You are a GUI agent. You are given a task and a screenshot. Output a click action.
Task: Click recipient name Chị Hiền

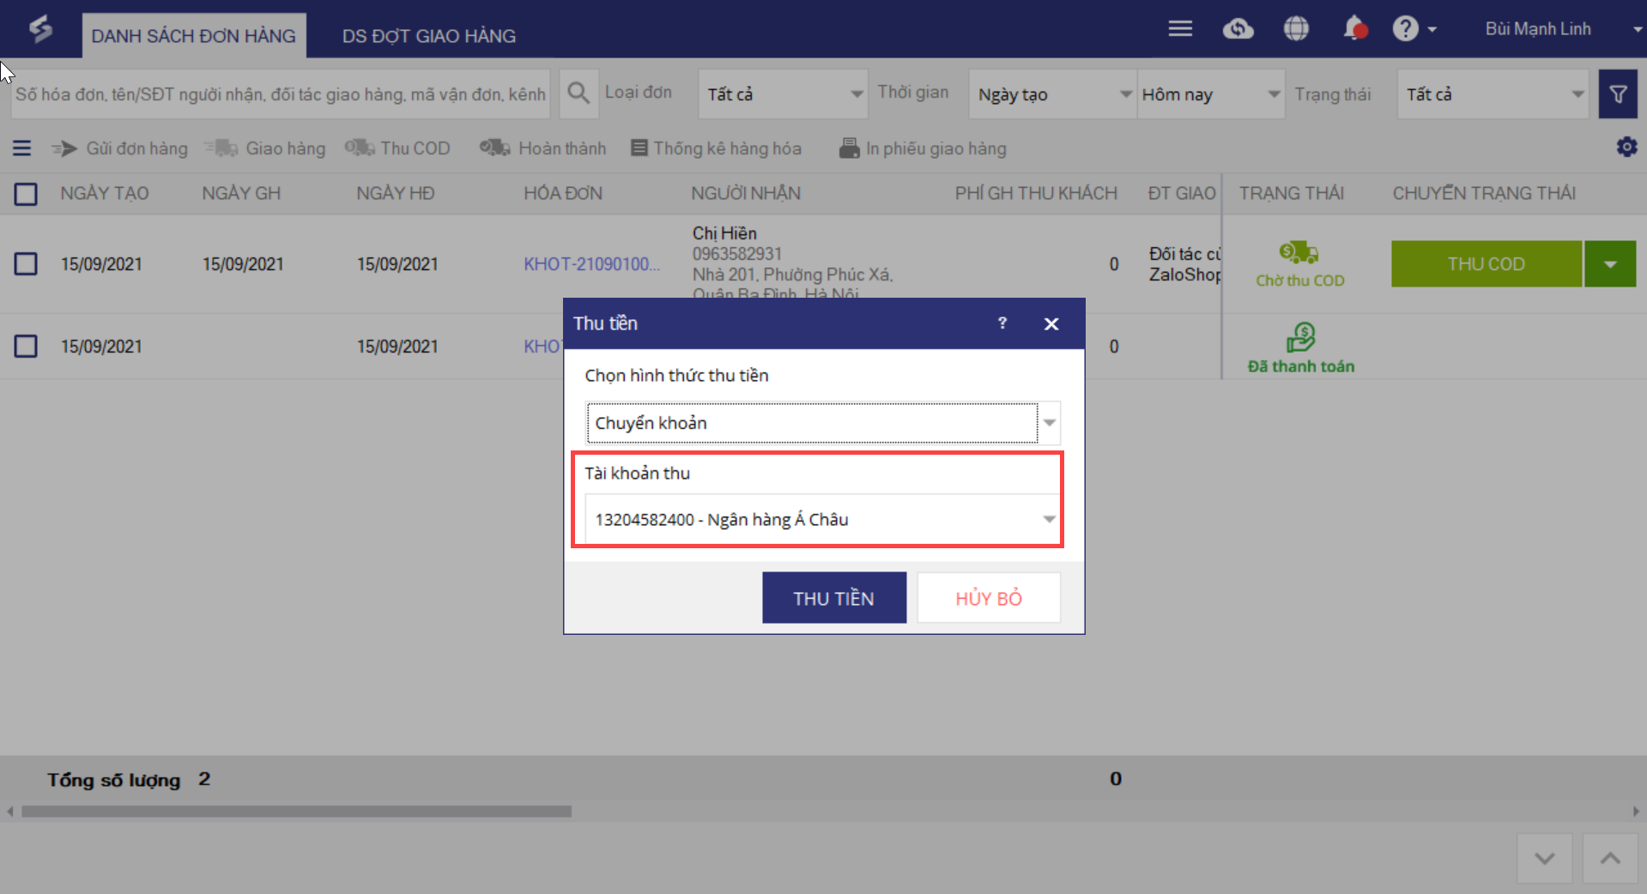[724, 233]
